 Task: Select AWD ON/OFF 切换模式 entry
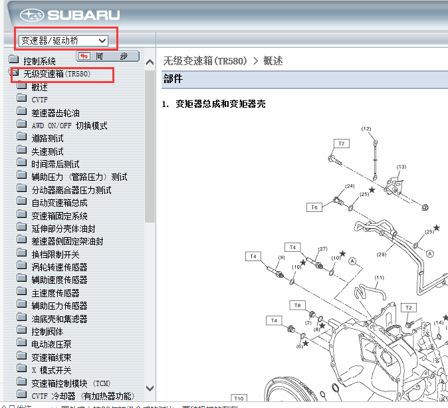click(x=69, y=126)
